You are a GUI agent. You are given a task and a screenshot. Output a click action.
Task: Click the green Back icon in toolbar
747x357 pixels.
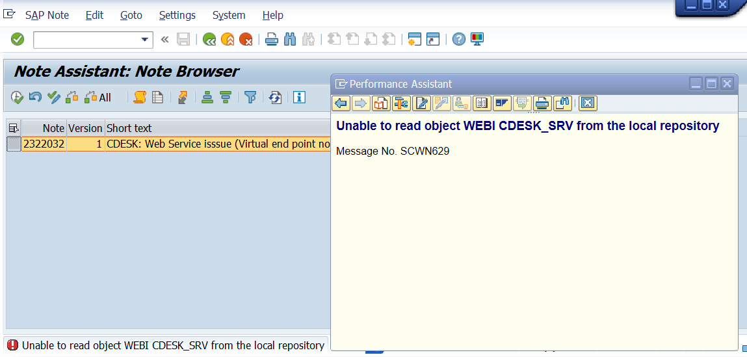(x=209, y=40)
